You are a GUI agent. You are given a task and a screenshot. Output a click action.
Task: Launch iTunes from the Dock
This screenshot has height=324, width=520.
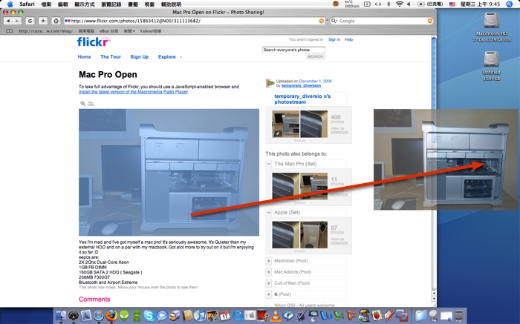click(200, 315)
